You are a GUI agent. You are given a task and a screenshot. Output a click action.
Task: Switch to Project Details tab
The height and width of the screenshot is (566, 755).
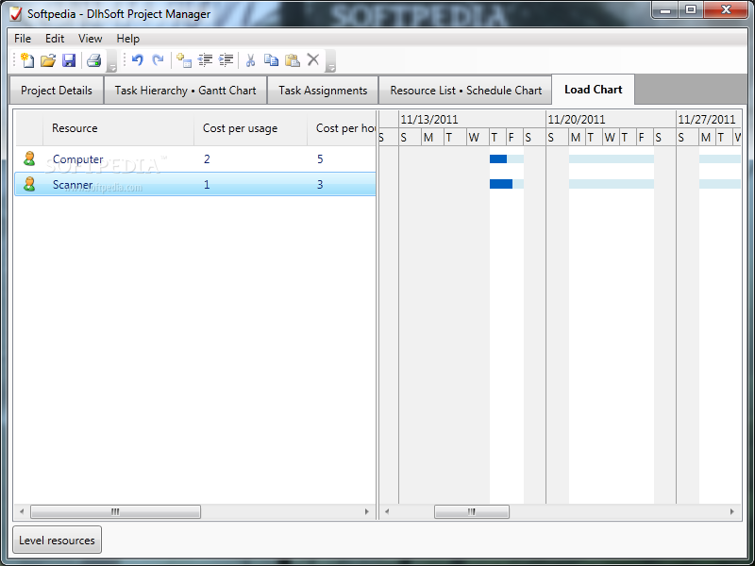point(57,91)
